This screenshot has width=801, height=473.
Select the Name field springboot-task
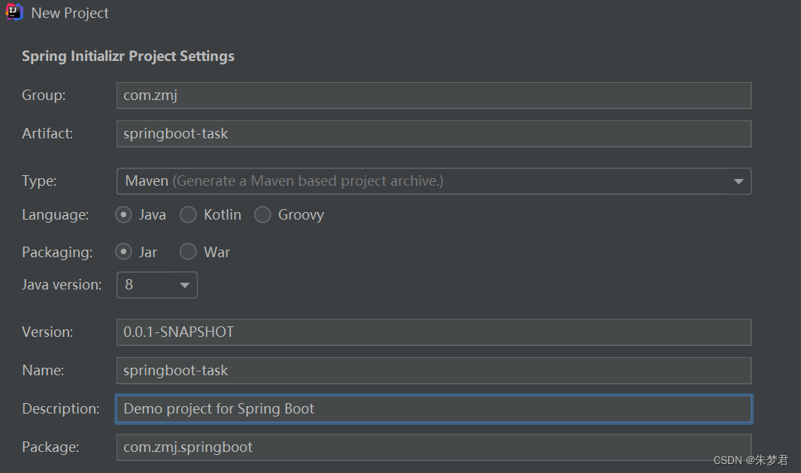pyautogui.click(x=433, y=370)
